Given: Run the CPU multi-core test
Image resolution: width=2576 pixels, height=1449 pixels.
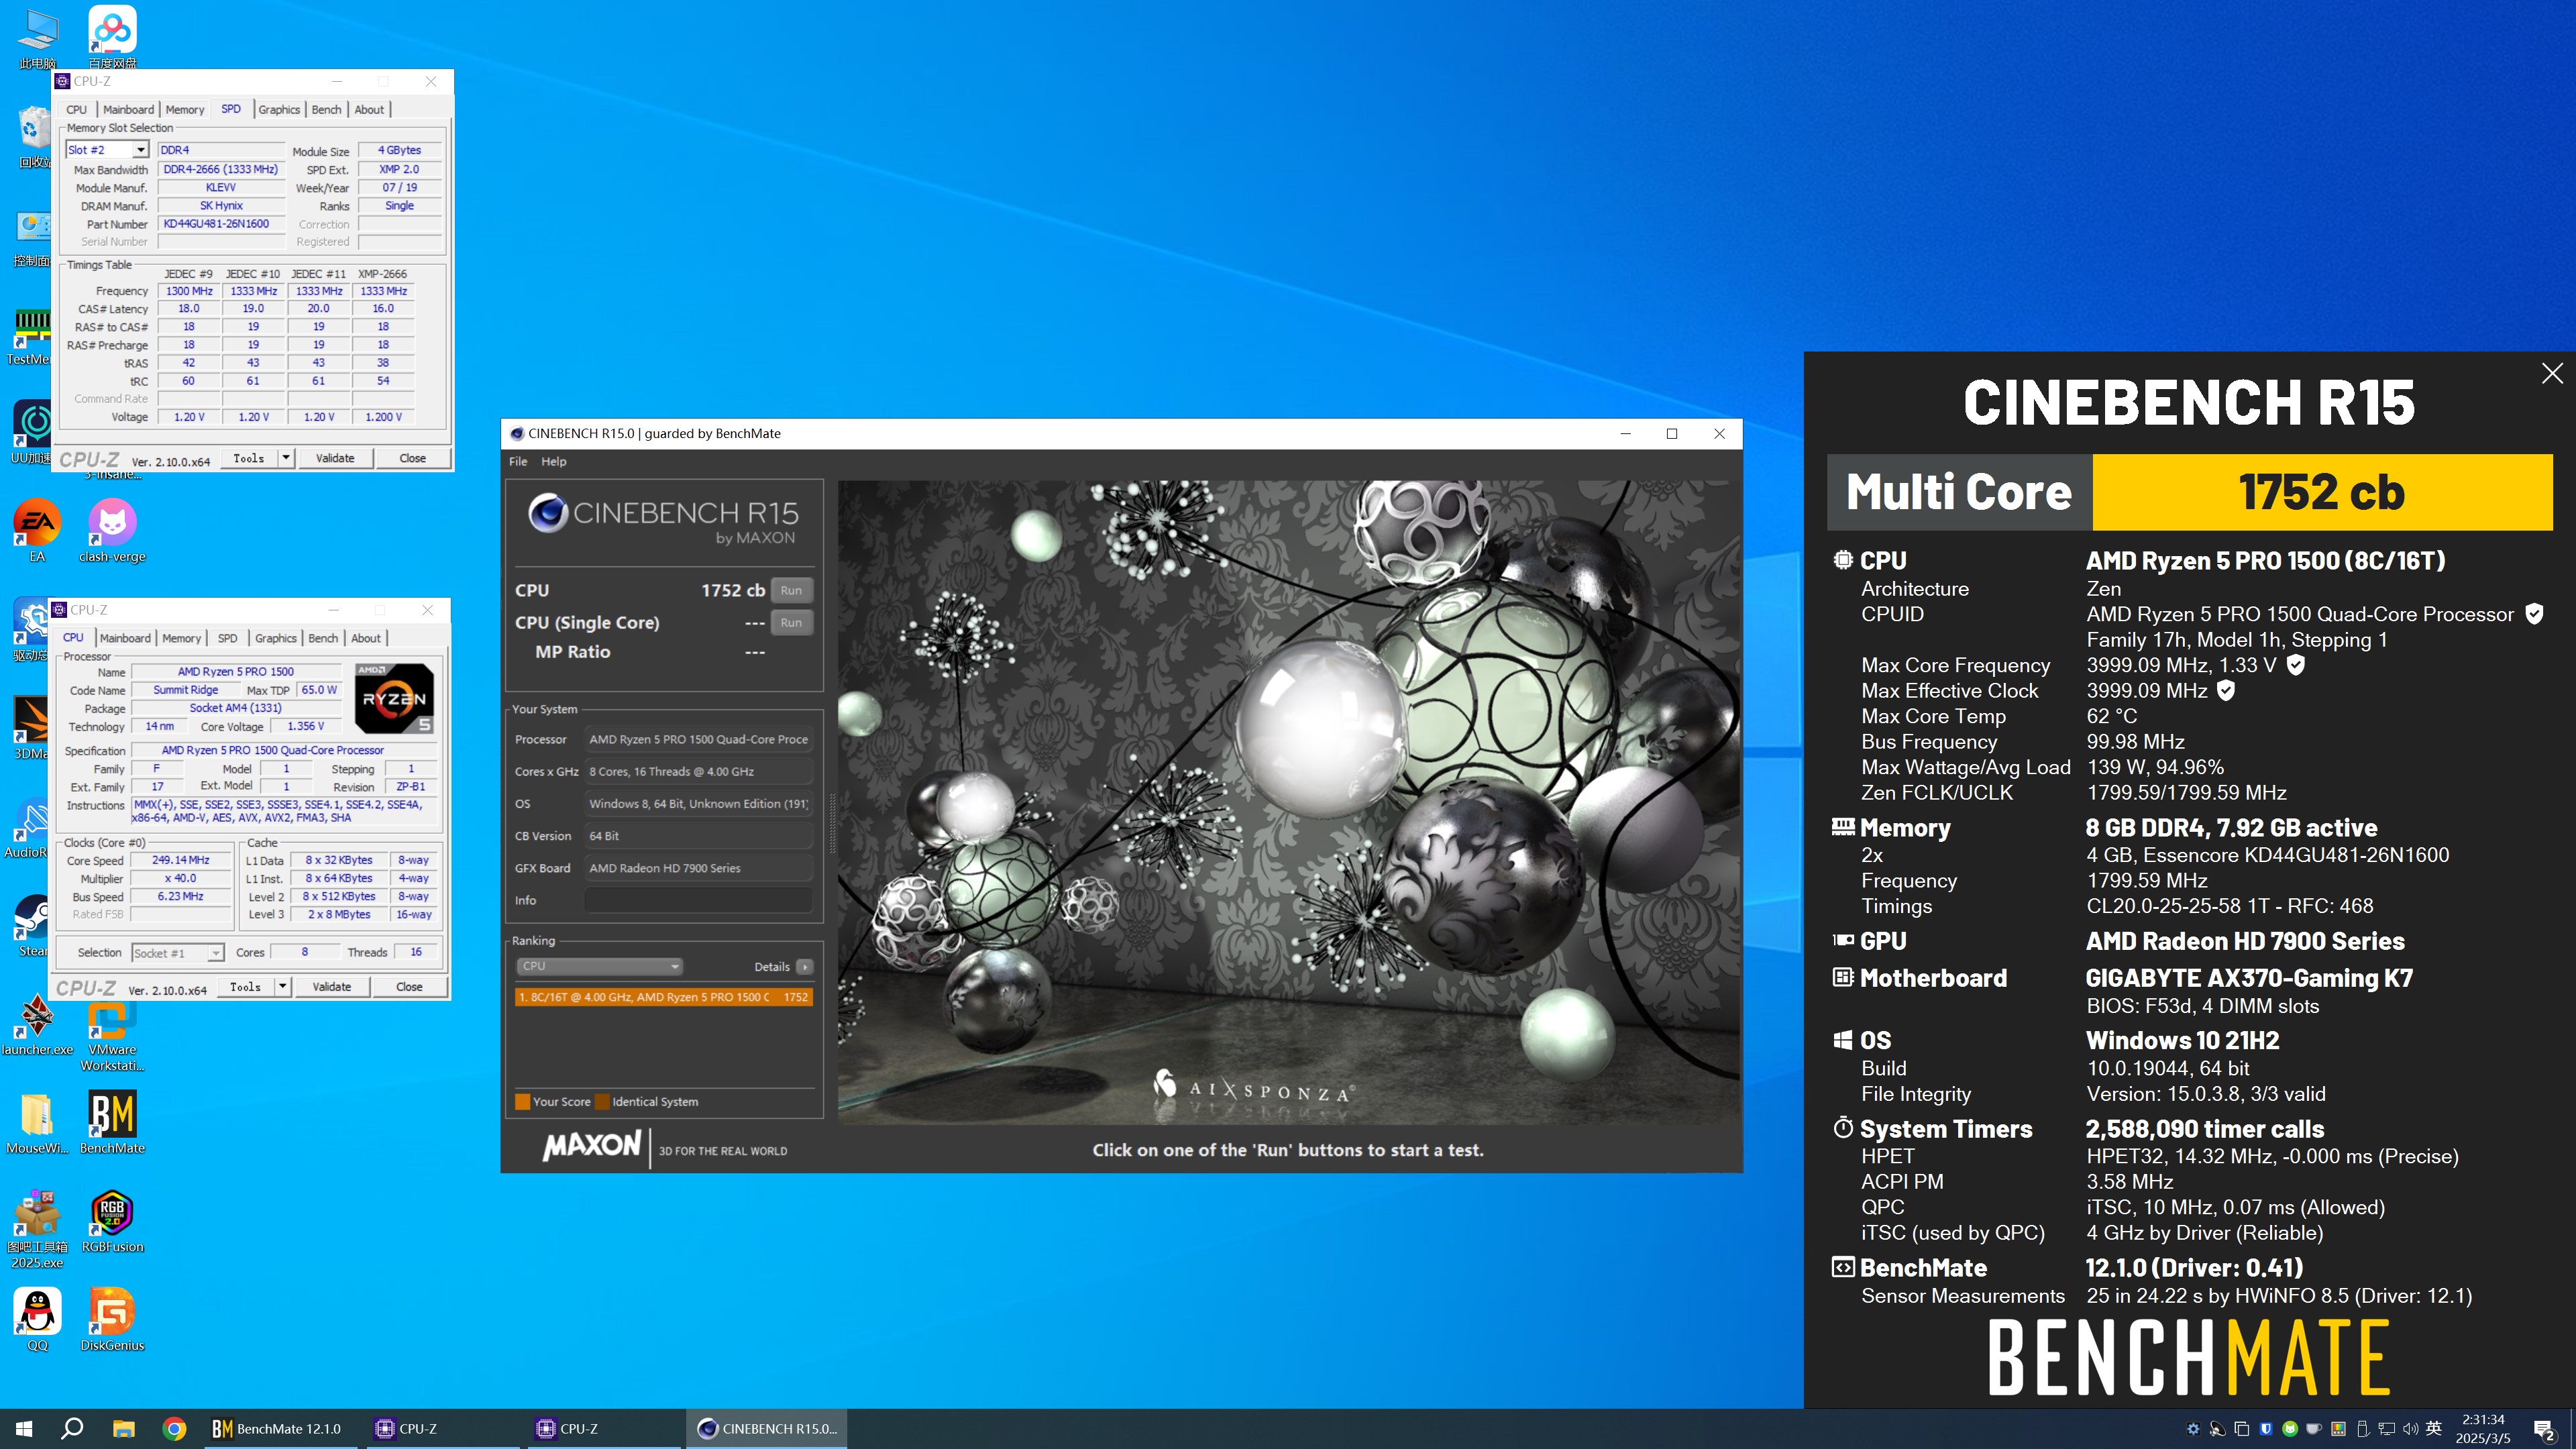Looking at the screenshot, I should click(x=791, y=590).
